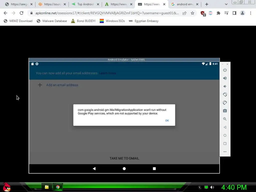Minimize the emulator side toolbar
Image resolution: width=256 pixels, height=192 pixels.
[223, 64]
